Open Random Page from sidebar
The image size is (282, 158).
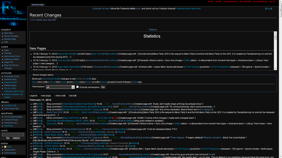click(x=10, y=39)
